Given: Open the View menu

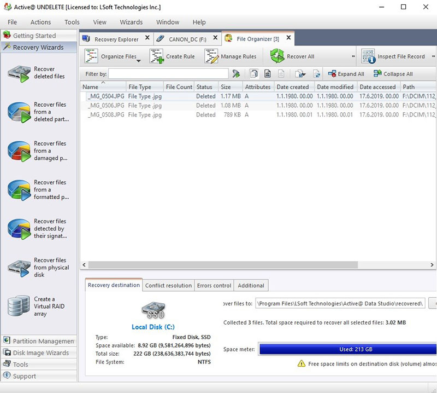Looking at the screenshot, I should pyautogui.click(x=99, y=22).
